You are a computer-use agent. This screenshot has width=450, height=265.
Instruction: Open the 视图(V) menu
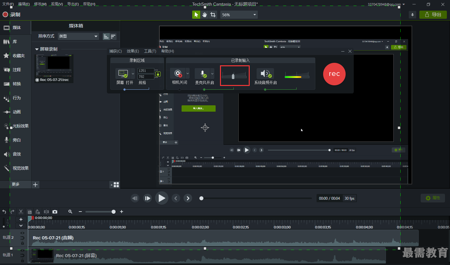coord(57,4)
